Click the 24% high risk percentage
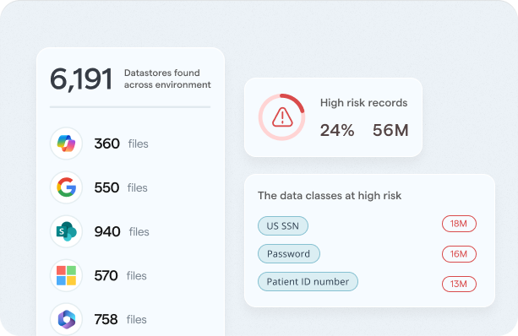This screenshot has height=336, width=518. [337, 130]
